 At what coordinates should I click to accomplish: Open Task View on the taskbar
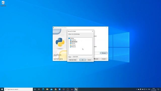[x=39, y=89]
